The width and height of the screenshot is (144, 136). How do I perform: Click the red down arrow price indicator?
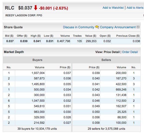pyautogui.click(x=36, y=8)
